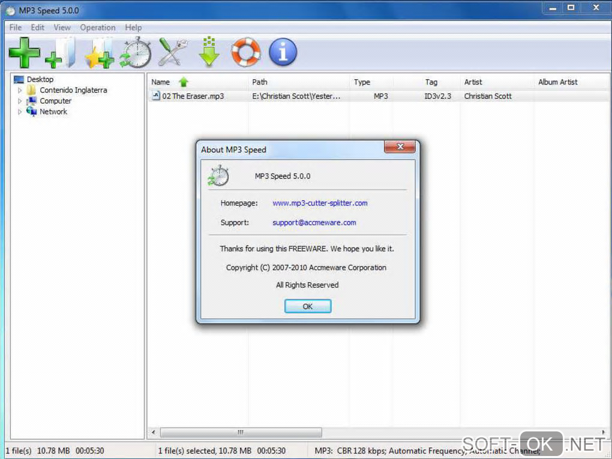
Task: Sort by the Type column header
Action: point(371,82)
